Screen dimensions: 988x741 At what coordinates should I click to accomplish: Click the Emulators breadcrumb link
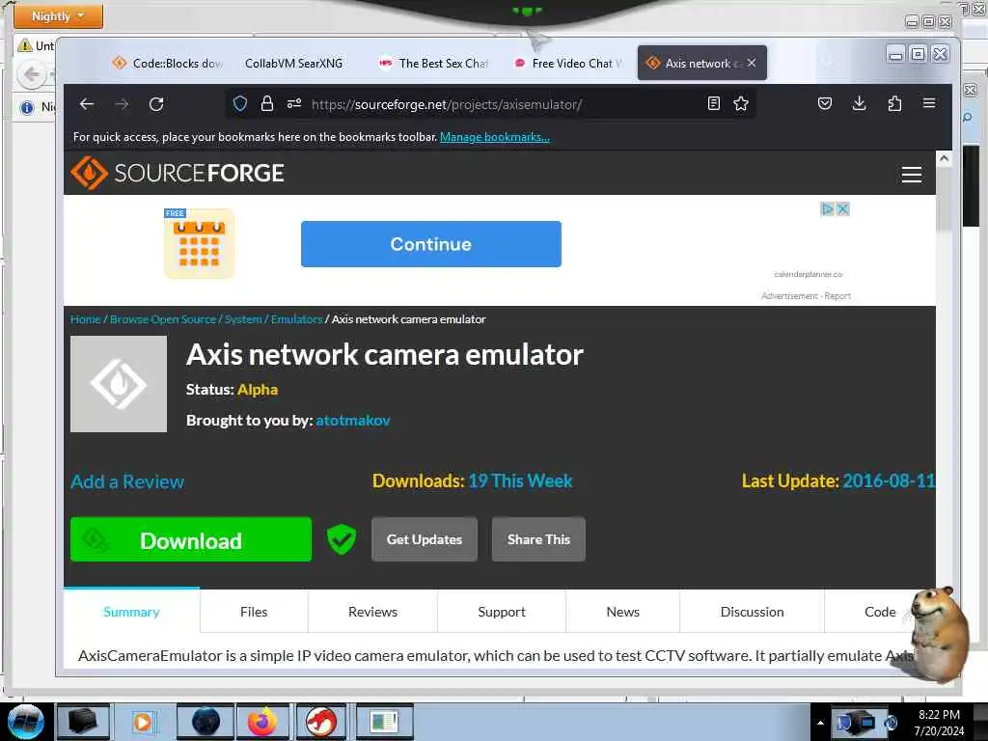point(297,318)
